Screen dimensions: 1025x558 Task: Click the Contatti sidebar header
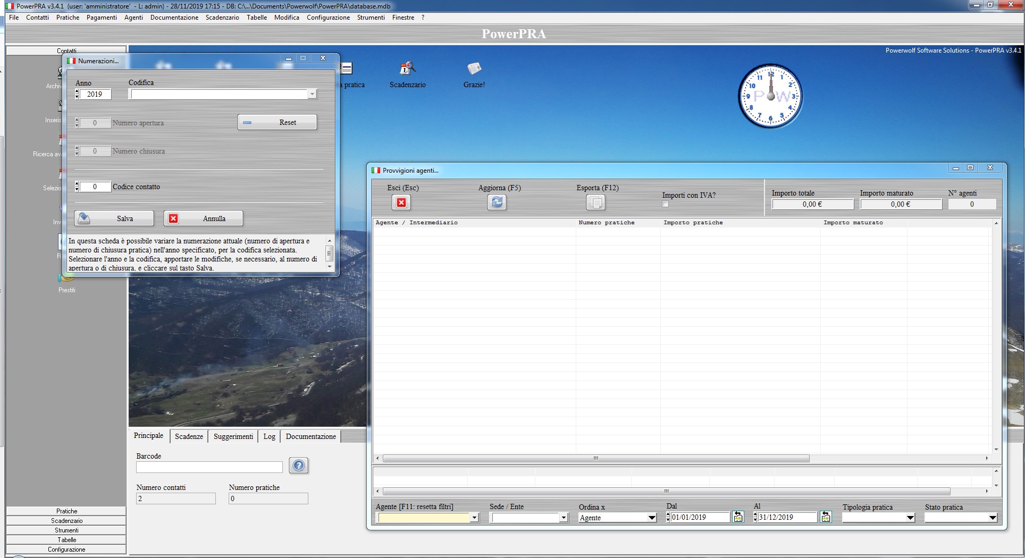pyautogui.click(x=66, y=50)
